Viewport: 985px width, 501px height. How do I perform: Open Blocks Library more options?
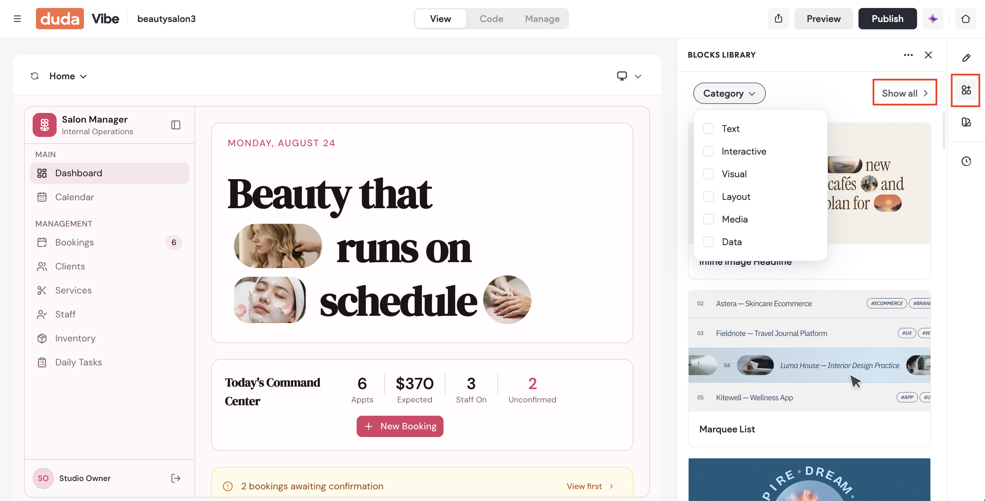[908, 55]
